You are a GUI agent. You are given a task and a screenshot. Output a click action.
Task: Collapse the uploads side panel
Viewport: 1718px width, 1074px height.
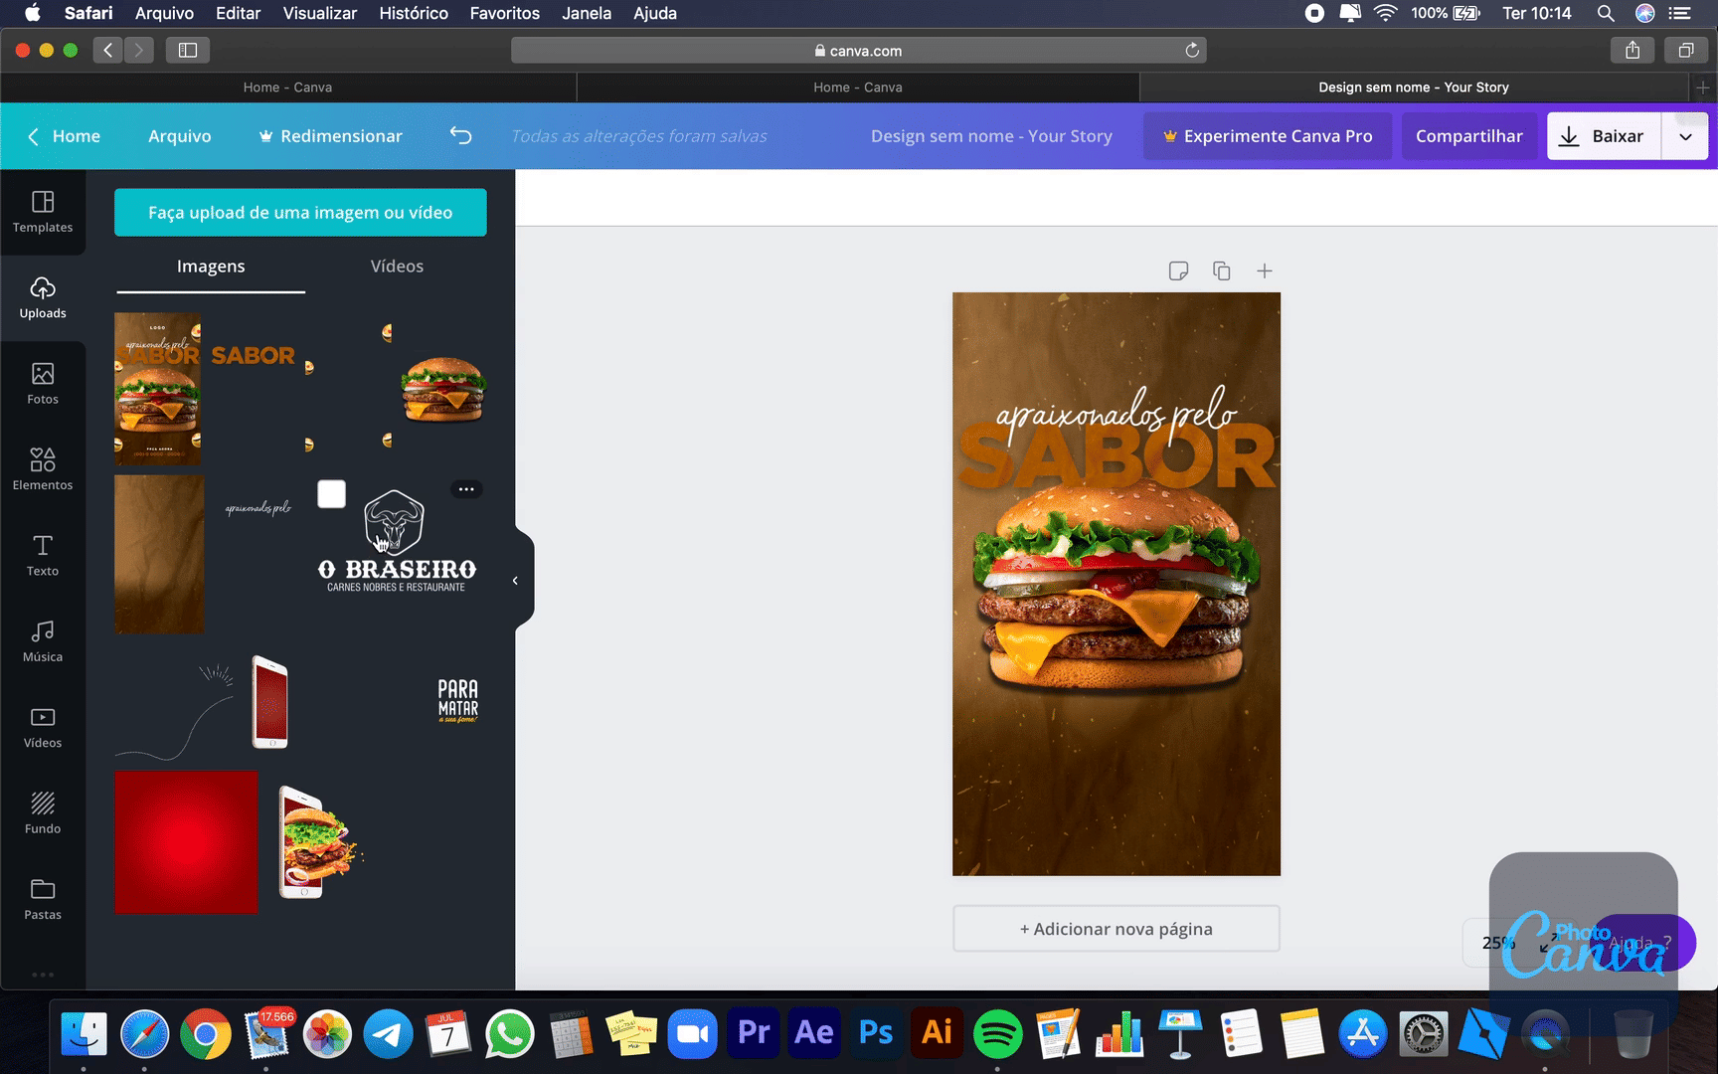point(515,581)
